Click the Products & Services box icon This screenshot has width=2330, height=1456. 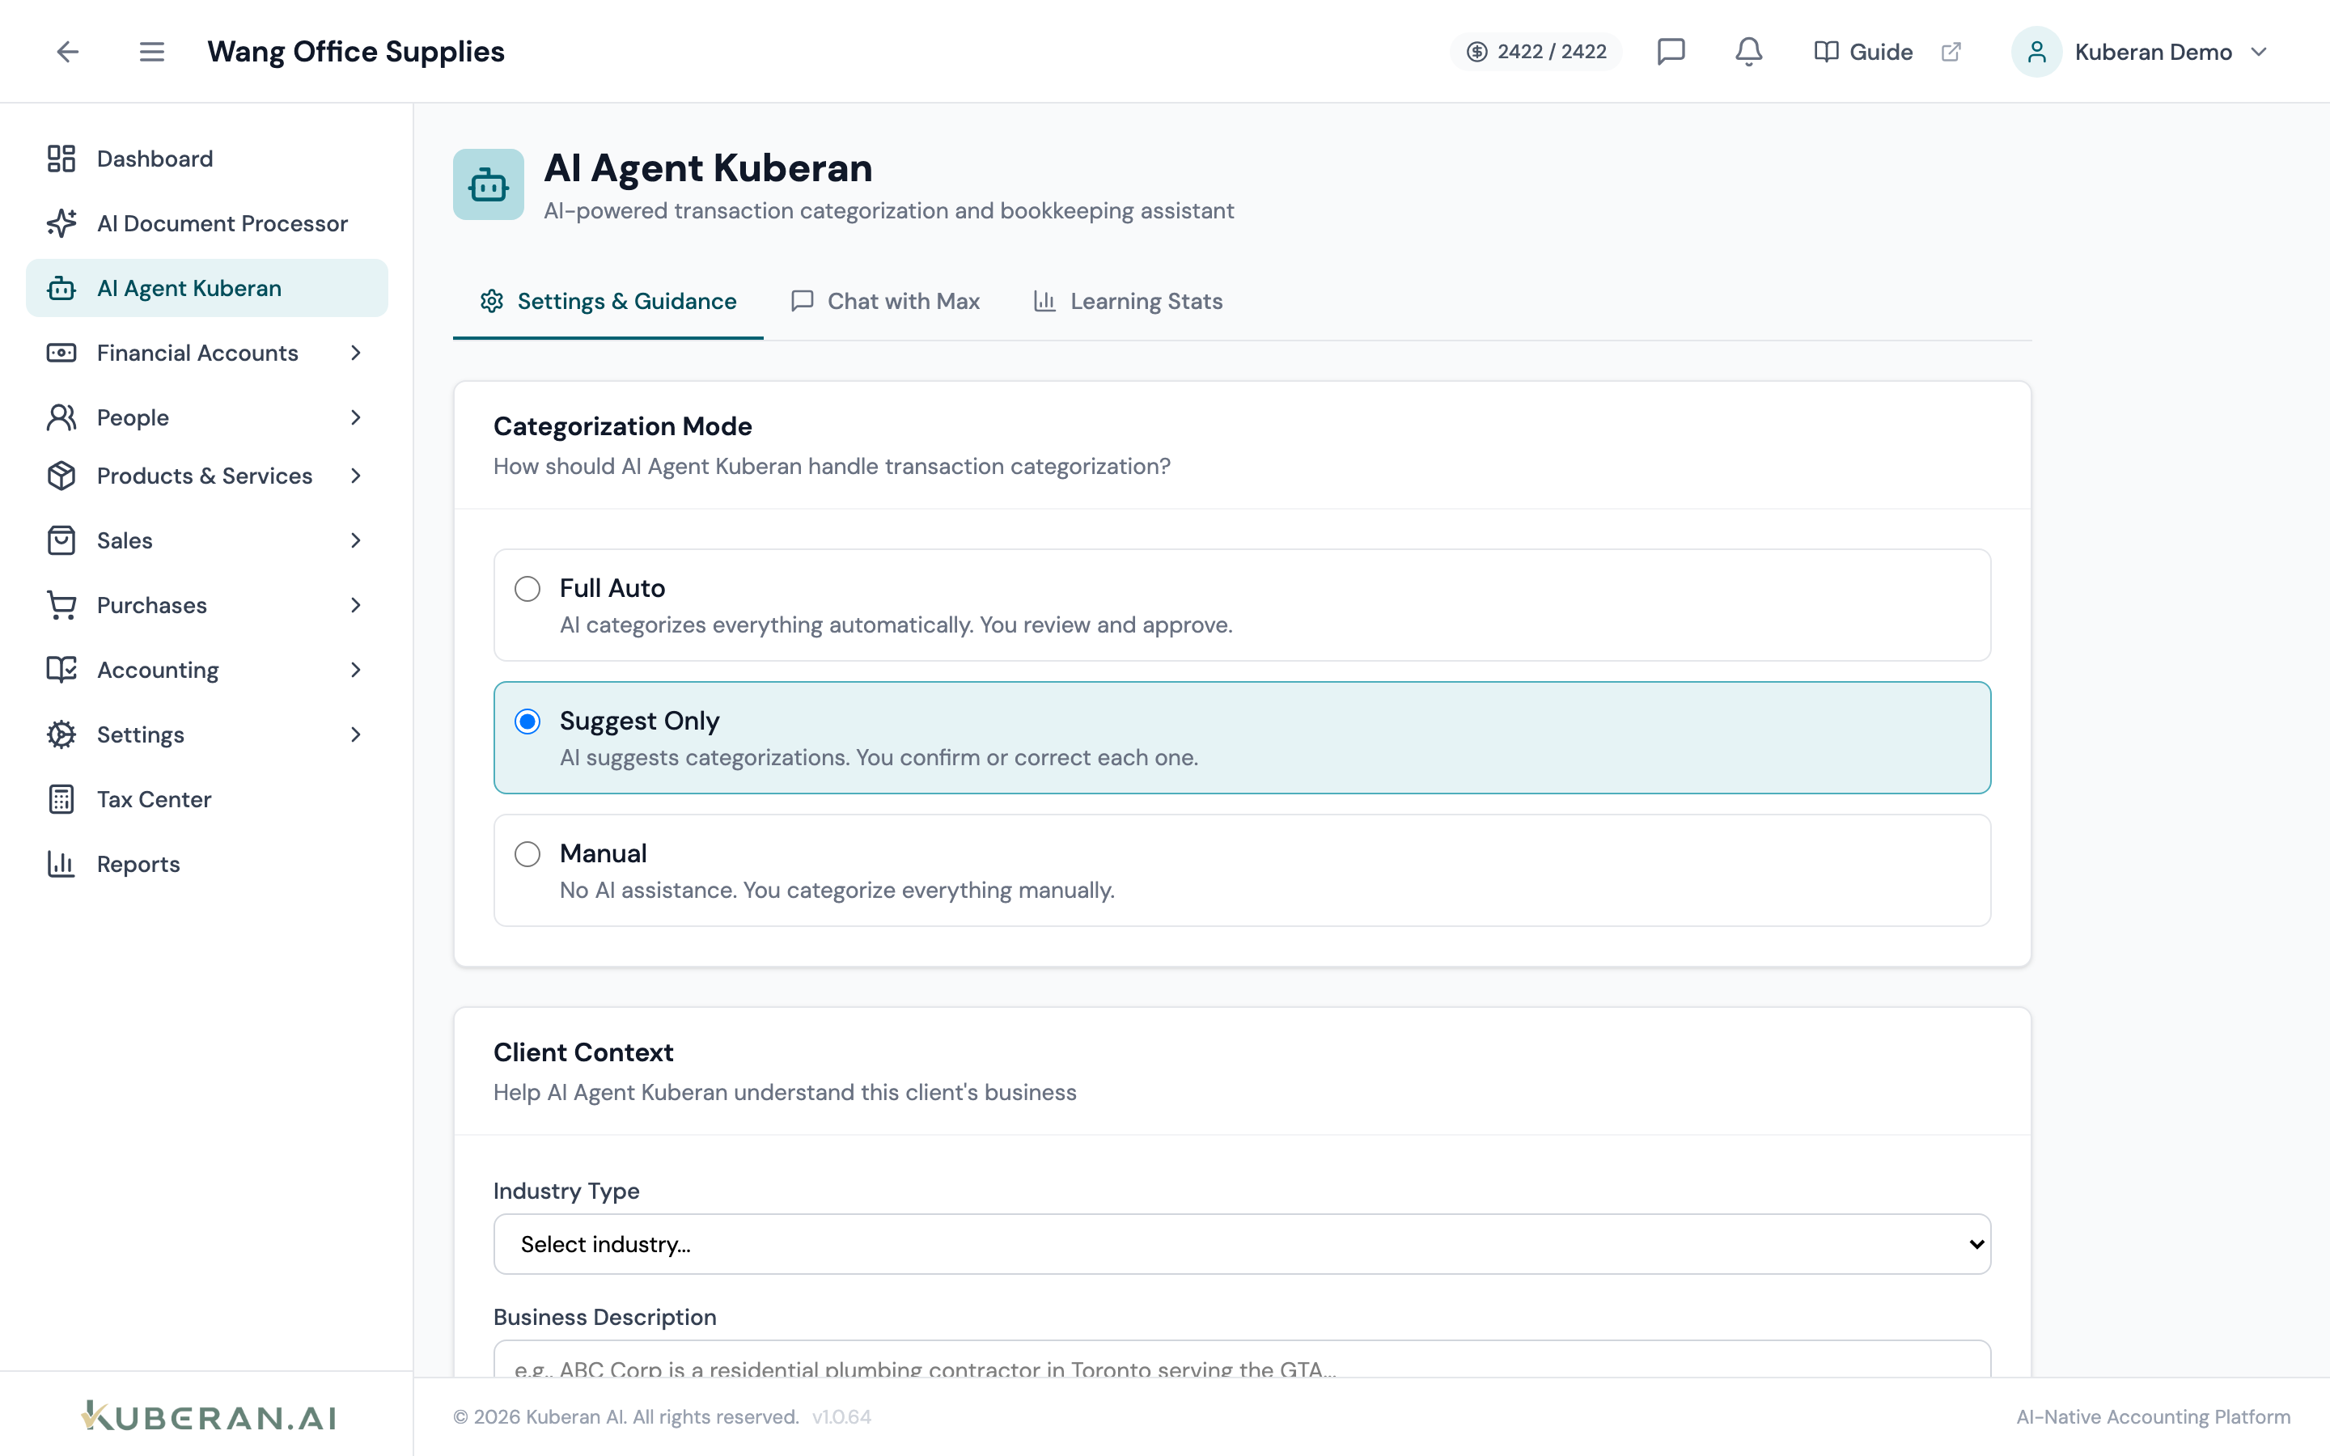click(x=61, y=476)
